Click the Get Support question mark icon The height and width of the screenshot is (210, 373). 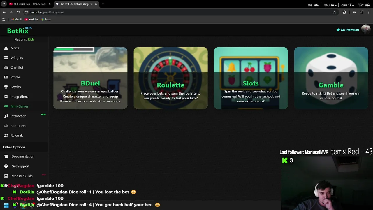coord(6,166)
